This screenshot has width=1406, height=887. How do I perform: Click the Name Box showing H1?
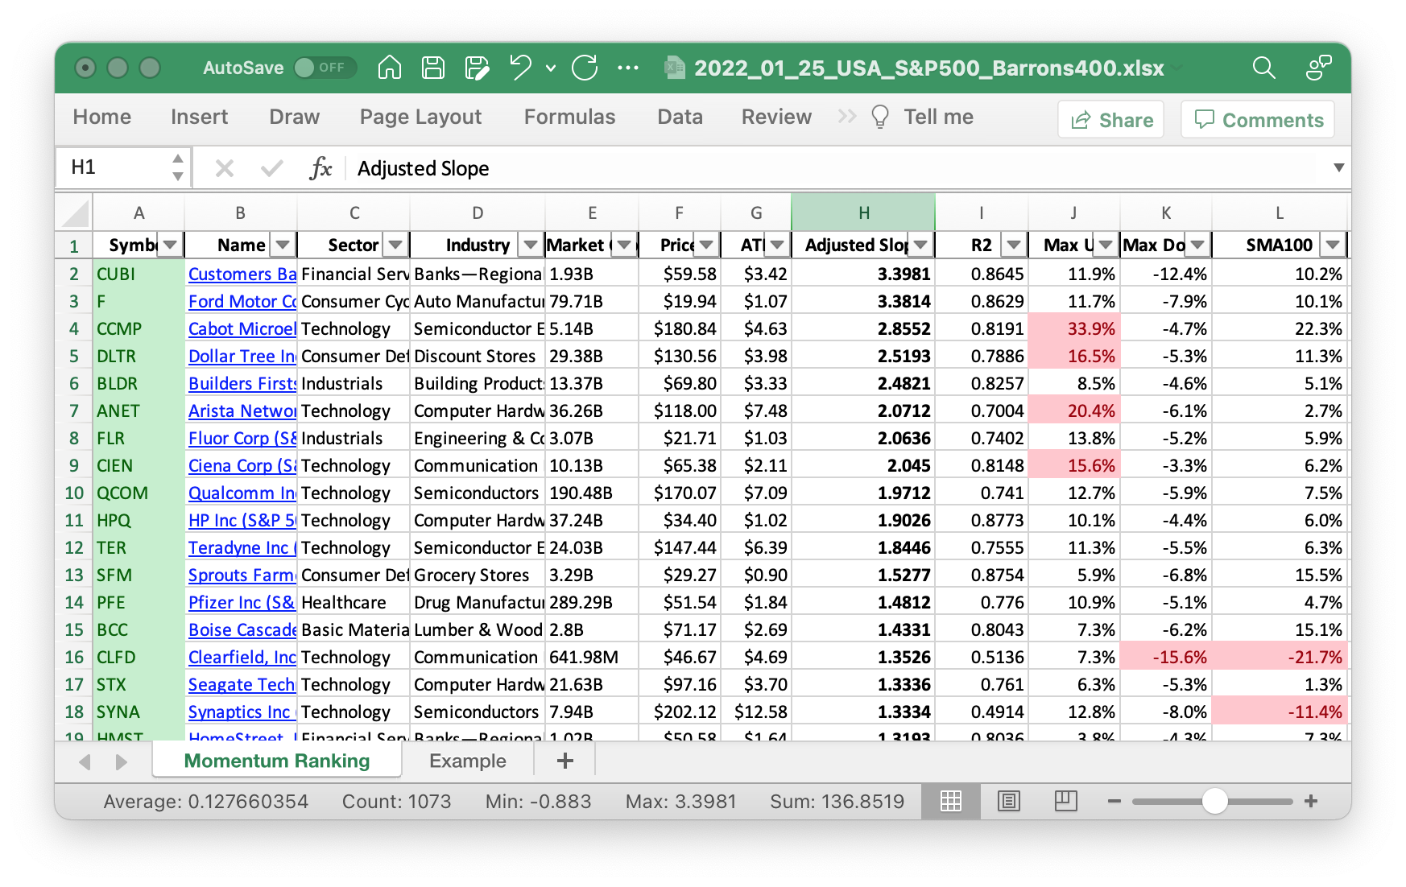pyautogui.click(x=114, y=167)
